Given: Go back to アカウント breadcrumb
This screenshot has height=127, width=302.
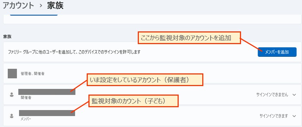Looking at the screenshot, I should point(18,6).
